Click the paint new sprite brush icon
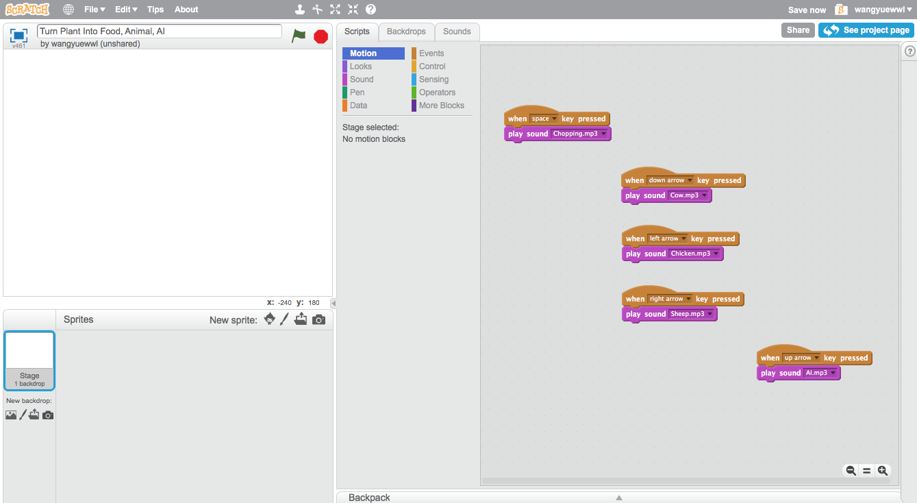This screenshot has width=917, height=503. [x=285, y=319]
